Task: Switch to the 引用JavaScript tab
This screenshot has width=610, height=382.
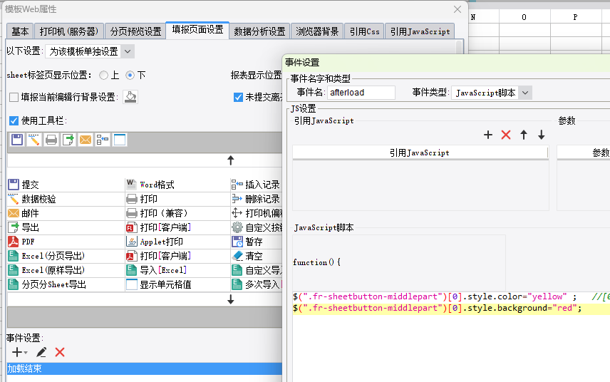Action: tap(420, 31)
